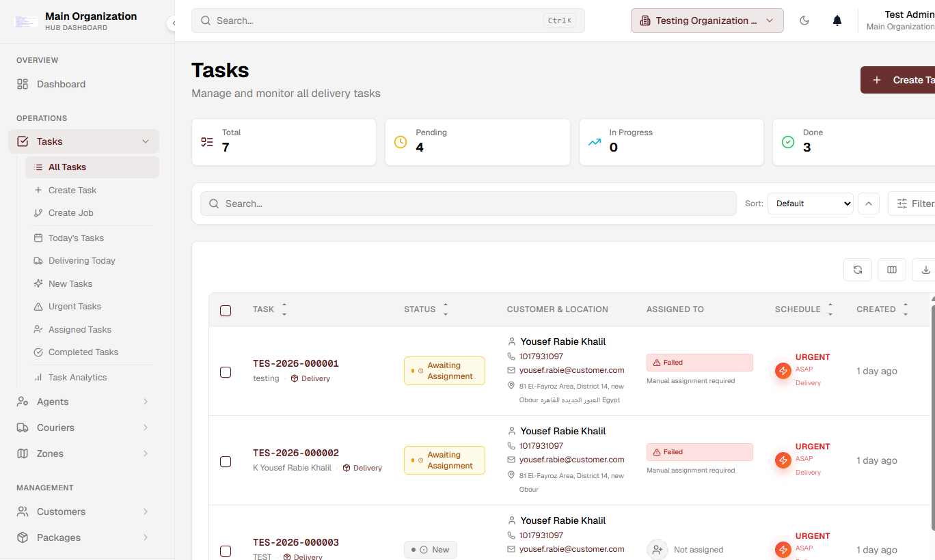Open task link TES-2026-000001

296,363
